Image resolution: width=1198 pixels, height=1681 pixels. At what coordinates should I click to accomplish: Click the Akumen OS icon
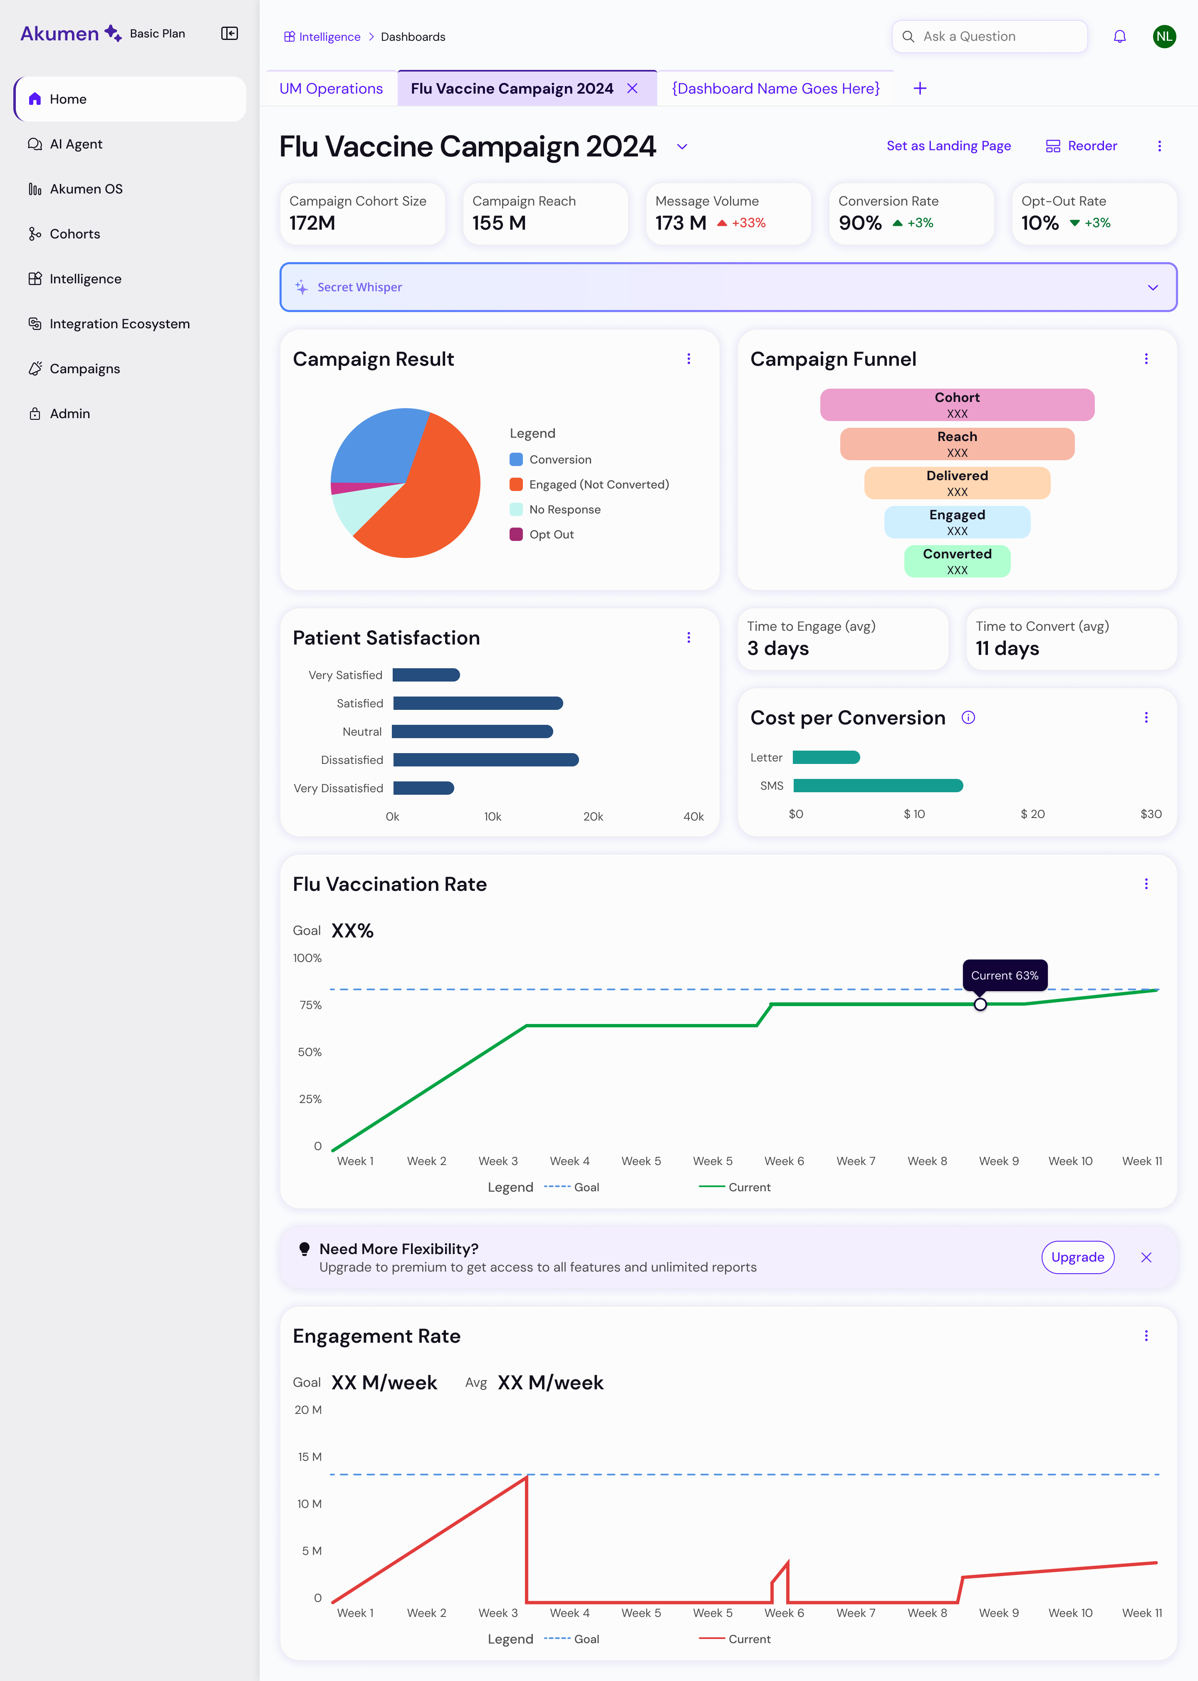[x=35, y=189]
